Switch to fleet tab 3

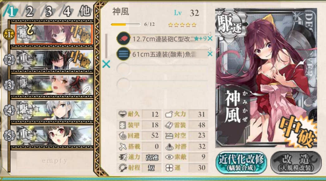click(x=48, y=12)
